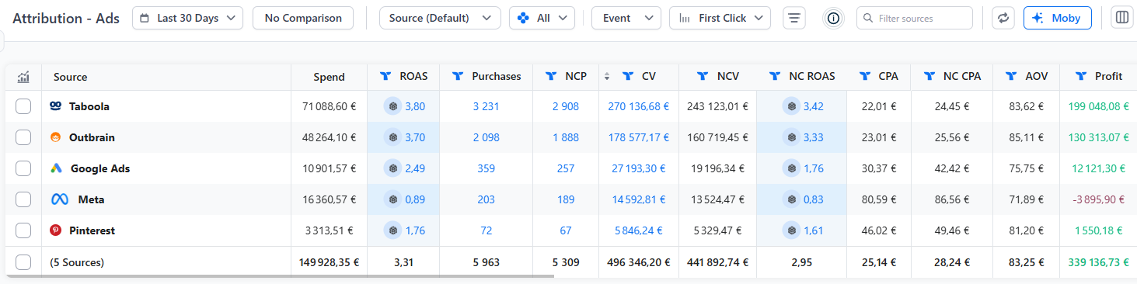The width and height of the screenshot is (1137, 284).
Task: Click the Meta logo icon
Action: click(x=60, y=199)
